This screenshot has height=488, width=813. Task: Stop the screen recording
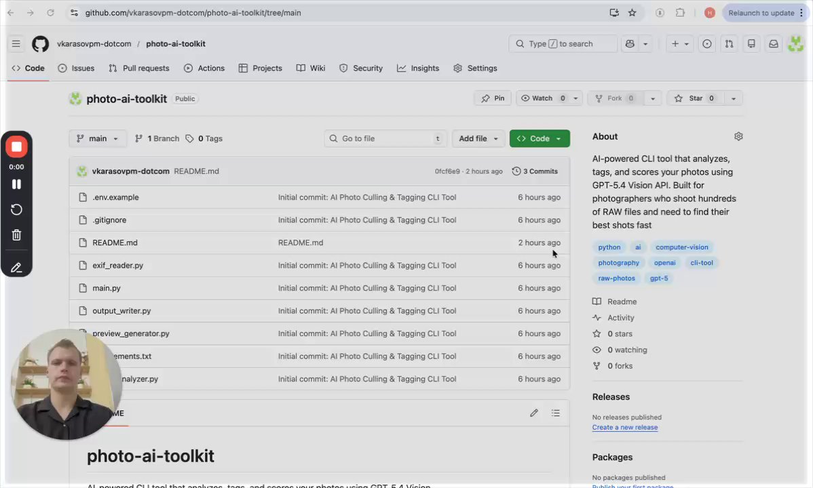pos(16,147)
